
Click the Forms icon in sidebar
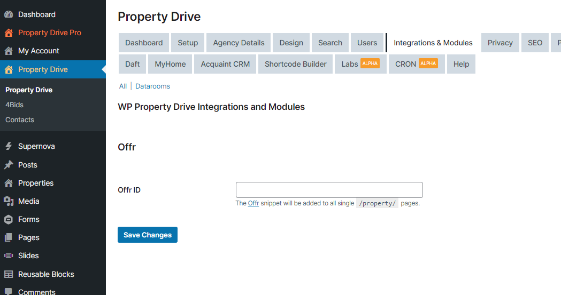[x=9, y=219]
